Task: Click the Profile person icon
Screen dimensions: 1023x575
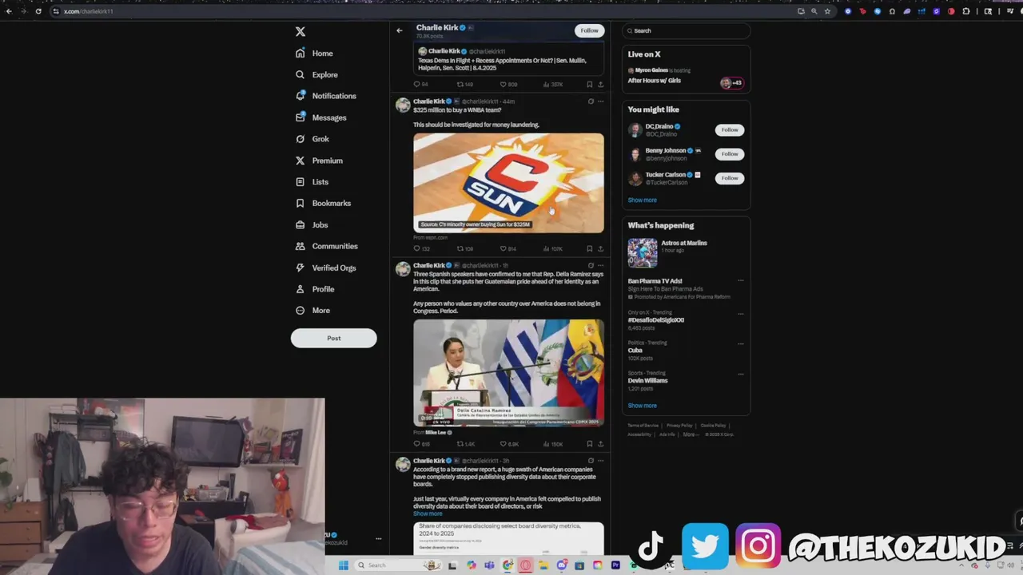Action: pyautogui.click(x=301, y=289)
